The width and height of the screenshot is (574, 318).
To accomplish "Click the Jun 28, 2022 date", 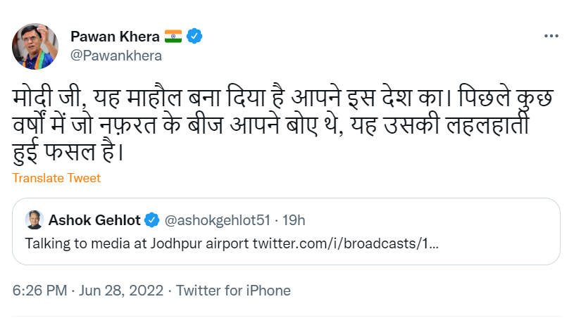I will point(119,290).
